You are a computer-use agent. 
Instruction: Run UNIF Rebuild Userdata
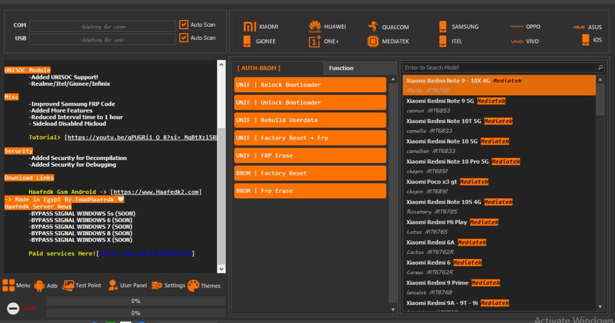pos(310,120)
